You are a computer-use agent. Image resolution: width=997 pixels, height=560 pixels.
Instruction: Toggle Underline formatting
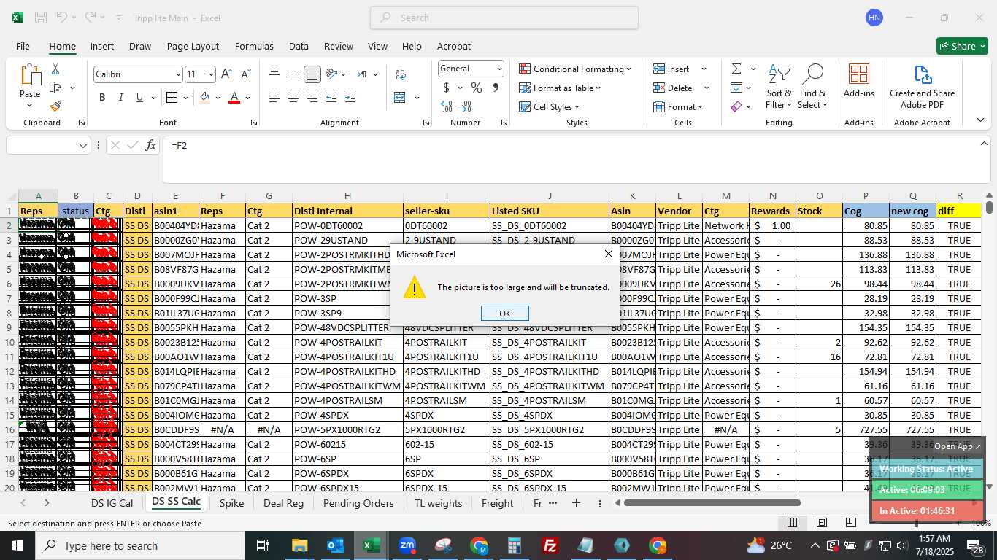click(x=139, y=97)
